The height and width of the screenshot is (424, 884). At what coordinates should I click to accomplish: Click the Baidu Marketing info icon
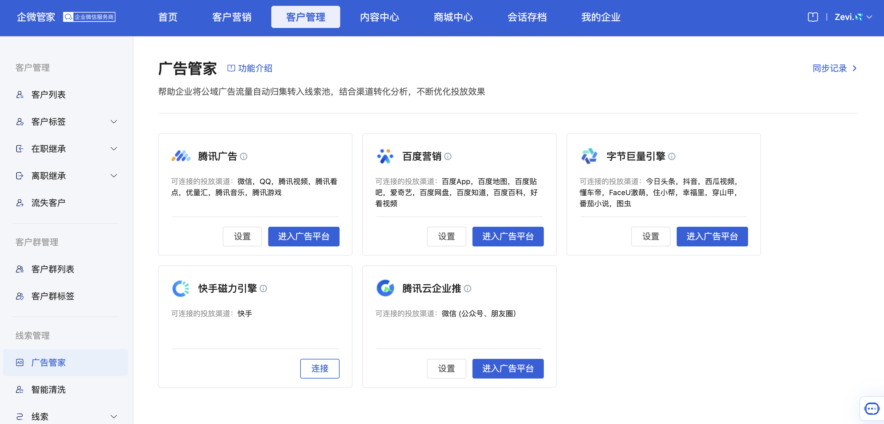pyautogui.click(x=448, y=156)
